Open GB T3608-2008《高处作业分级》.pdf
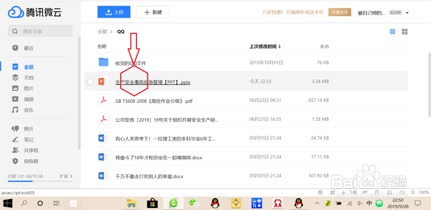 154,101
